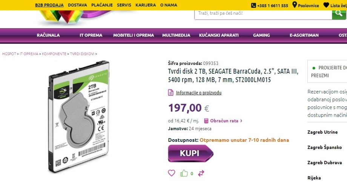The width and height of the screenshot is (347, 183).
Task: Open the Informacije o proizvodu link
Action: [x=199, y=93]
